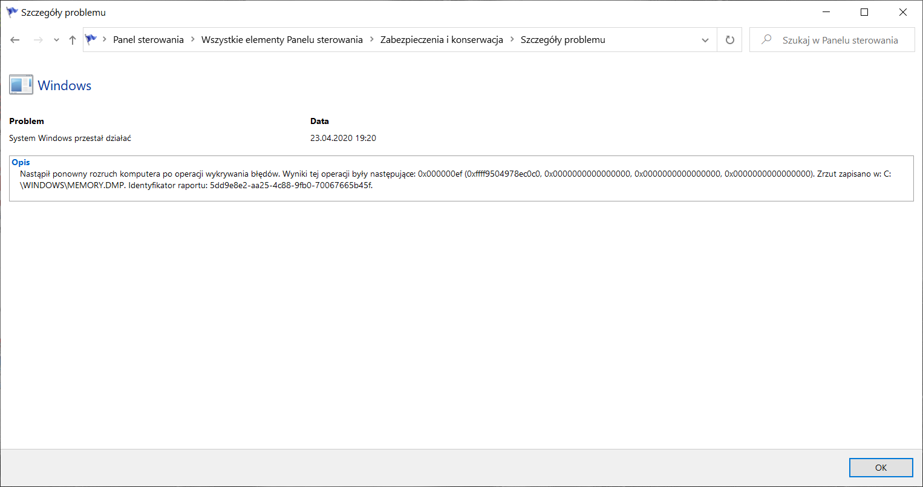Image resolution: width=923 pixels, height=487 pixels.
Task: Select the date 23.04.2020 19:20
Action: 343,138
